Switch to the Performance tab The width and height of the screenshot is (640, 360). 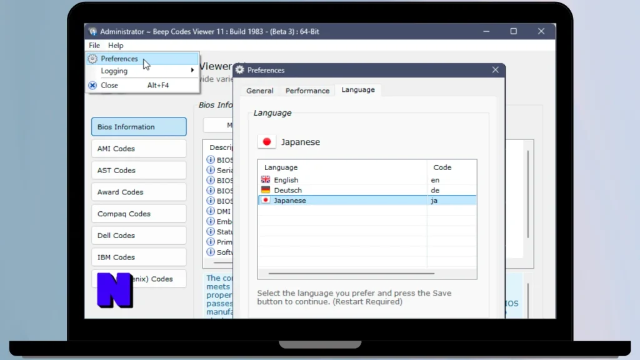[307, 91]
